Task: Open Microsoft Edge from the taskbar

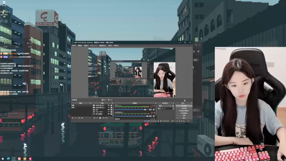Action: 8,158
